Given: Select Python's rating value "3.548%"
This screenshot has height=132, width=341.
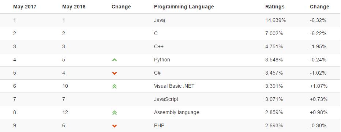Looking at the screenshot, I should coord(274,60).
